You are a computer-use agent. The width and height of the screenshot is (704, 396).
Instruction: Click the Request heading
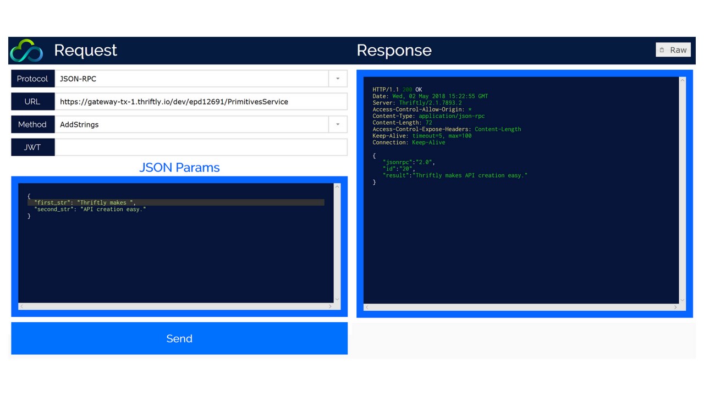[85, 50]
